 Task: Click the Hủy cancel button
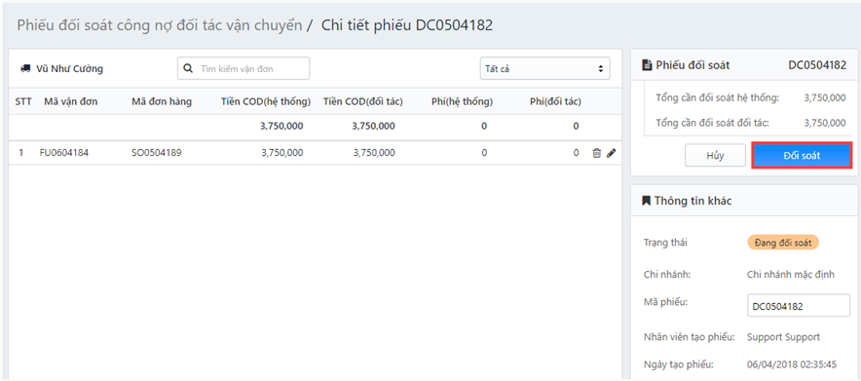pos(715,155)
